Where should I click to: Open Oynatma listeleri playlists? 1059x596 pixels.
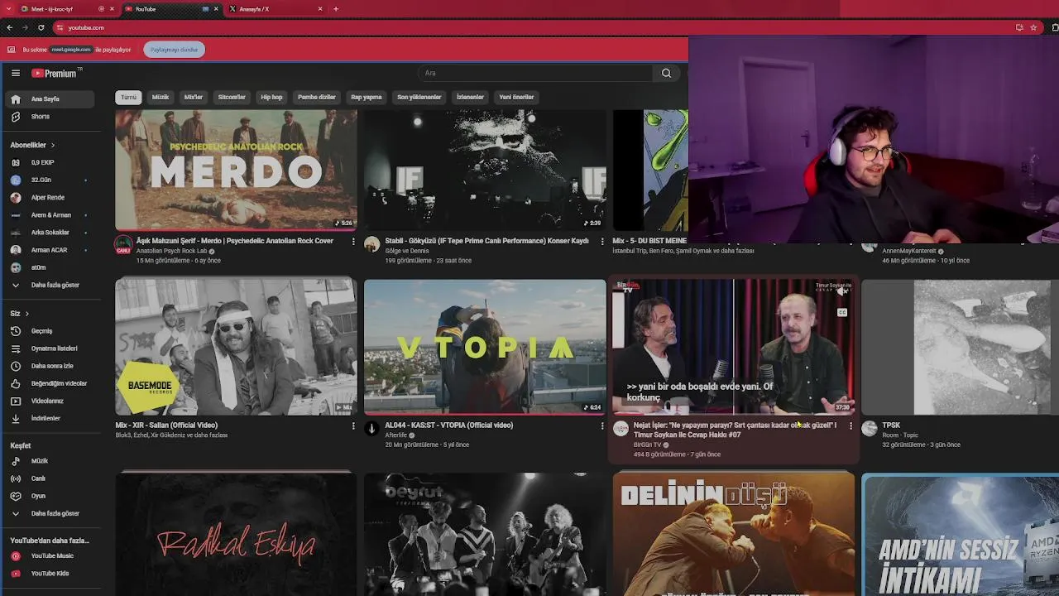pos(50,348)
